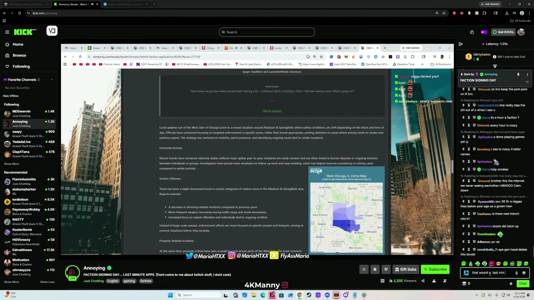Click the chat identity badge icon
The height and width of the screenshot is (300, 534).
tap(466, 273)
